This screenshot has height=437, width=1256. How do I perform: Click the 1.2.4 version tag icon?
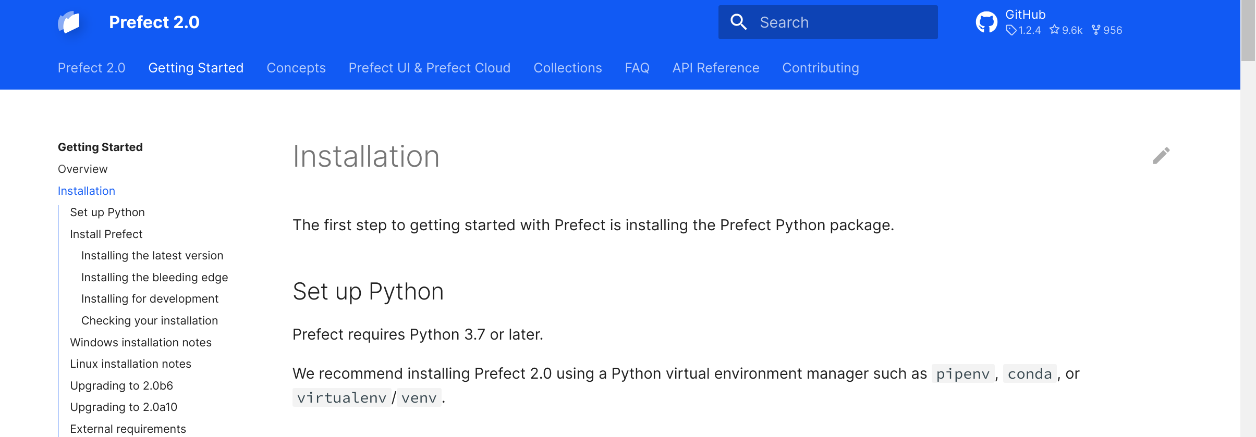1011,30
